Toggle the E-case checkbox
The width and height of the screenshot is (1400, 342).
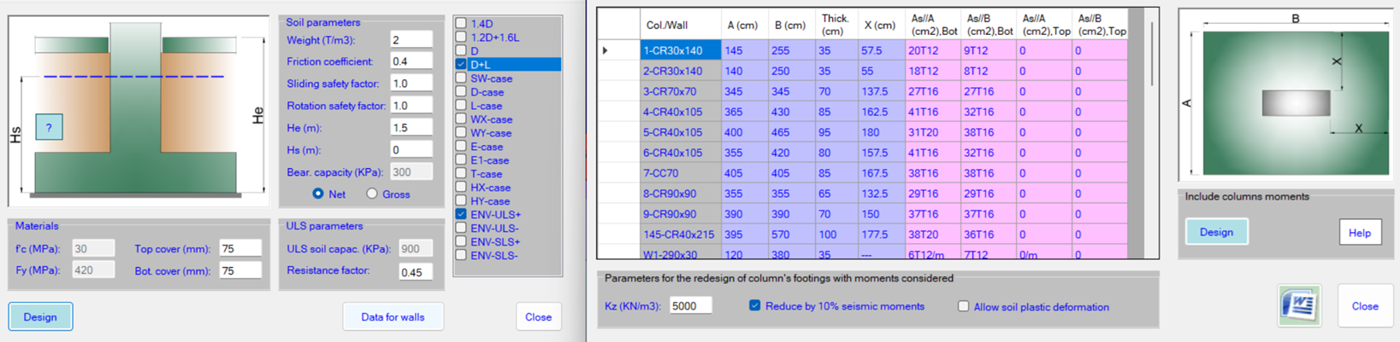[461, 147]
